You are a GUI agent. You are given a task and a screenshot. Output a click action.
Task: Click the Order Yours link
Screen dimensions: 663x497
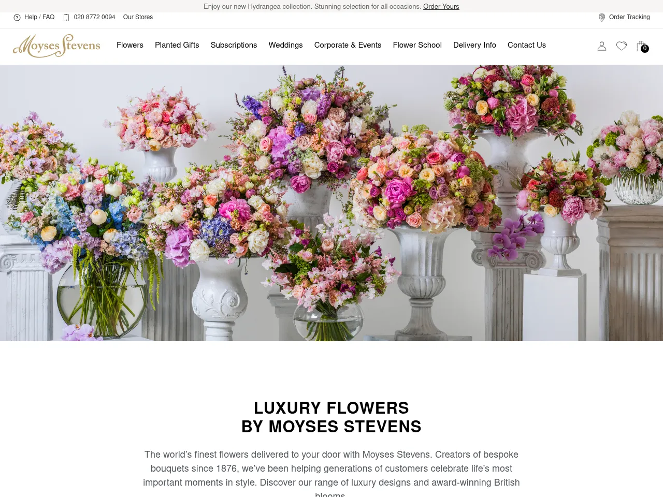[x=441, y=7]
